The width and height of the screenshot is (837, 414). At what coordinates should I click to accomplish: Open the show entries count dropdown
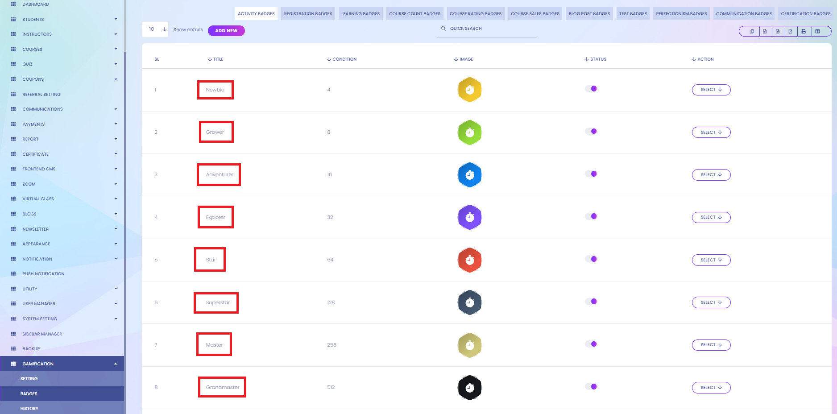click(155, 29)
